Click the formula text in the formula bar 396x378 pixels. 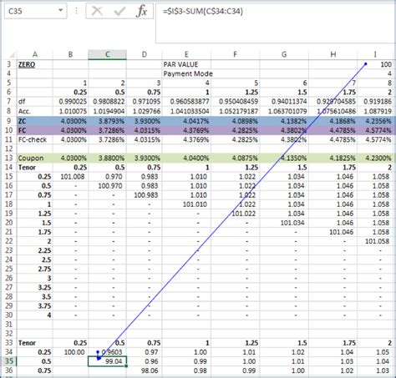click(x=203, y=11)
